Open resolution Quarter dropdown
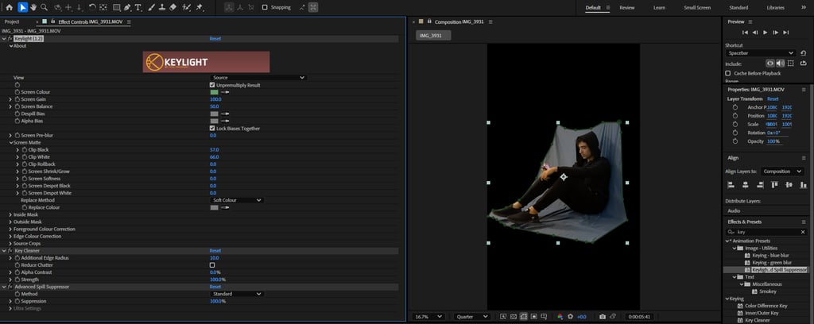Screen dimensions: 814x324 (472, 316)
